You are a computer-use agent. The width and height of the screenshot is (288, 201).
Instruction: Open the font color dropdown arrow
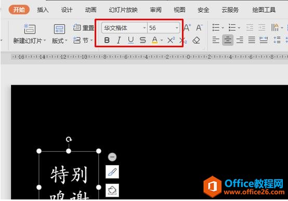(x=162, y=40)
